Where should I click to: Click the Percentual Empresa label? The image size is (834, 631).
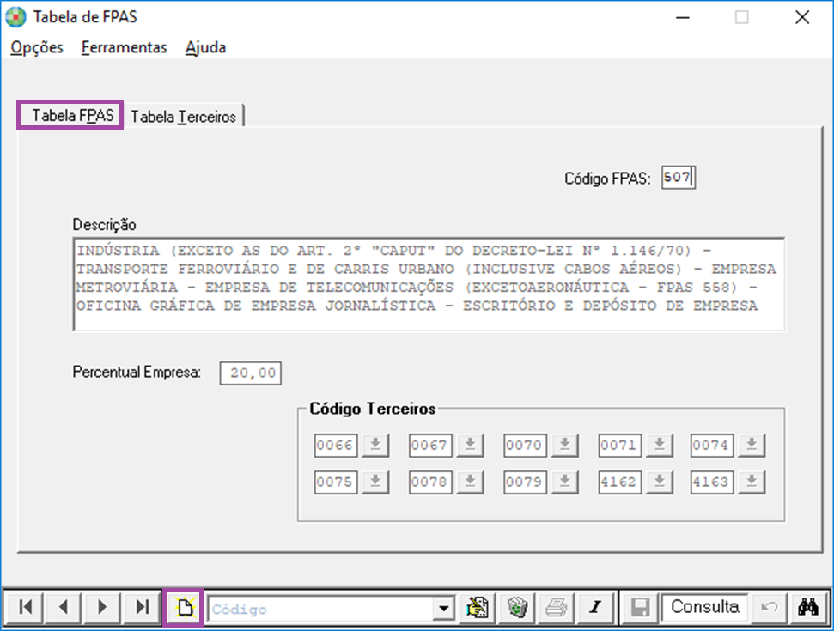[137, 372]
